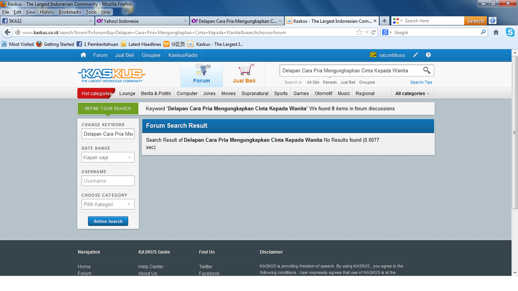Open the Tools menu
Image resolution: width=518 pixels, height=291 pixels.
point(91,12)
